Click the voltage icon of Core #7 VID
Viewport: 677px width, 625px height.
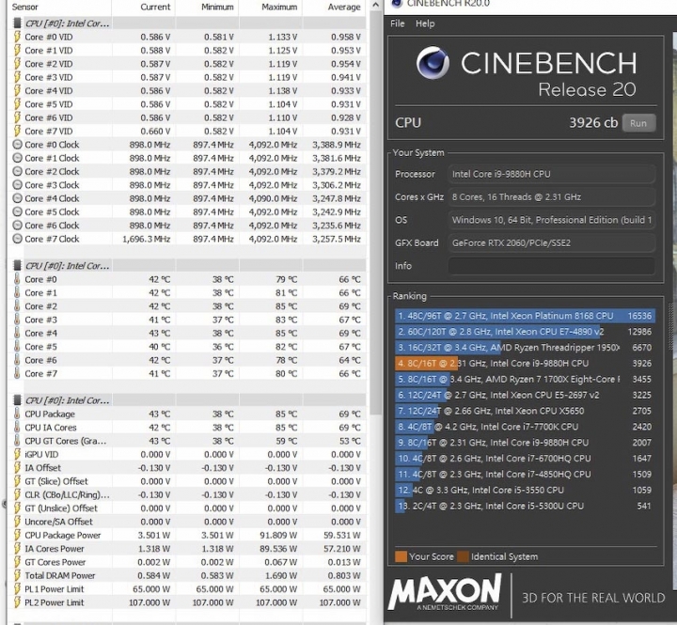(x=17, y=131)
